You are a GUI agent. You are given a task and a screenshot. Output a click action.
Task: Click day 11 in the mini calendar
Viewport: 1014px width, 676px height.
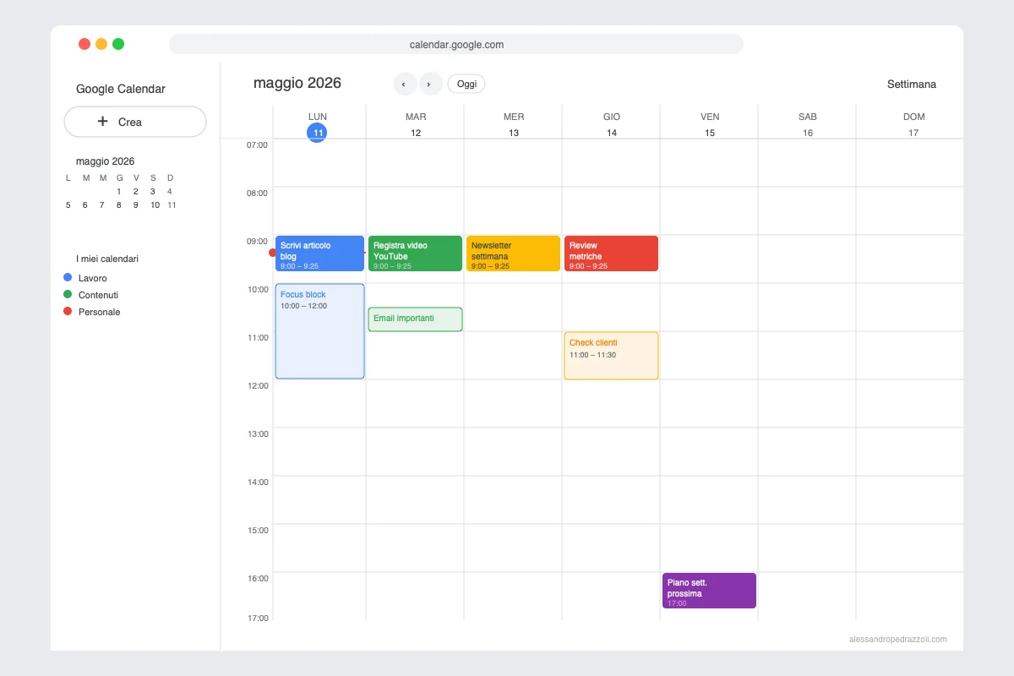pos(172,204)
